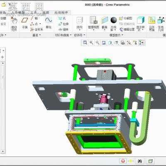Select the Hole (孔) tool
166x166 pixels.
coord(62,18)
